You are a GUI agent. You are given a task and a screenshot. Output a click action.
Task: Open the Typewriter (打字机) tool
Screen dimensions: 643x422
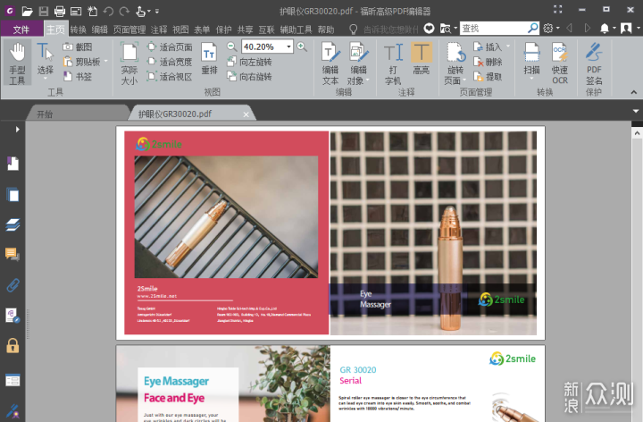click(x=393, y=61)
